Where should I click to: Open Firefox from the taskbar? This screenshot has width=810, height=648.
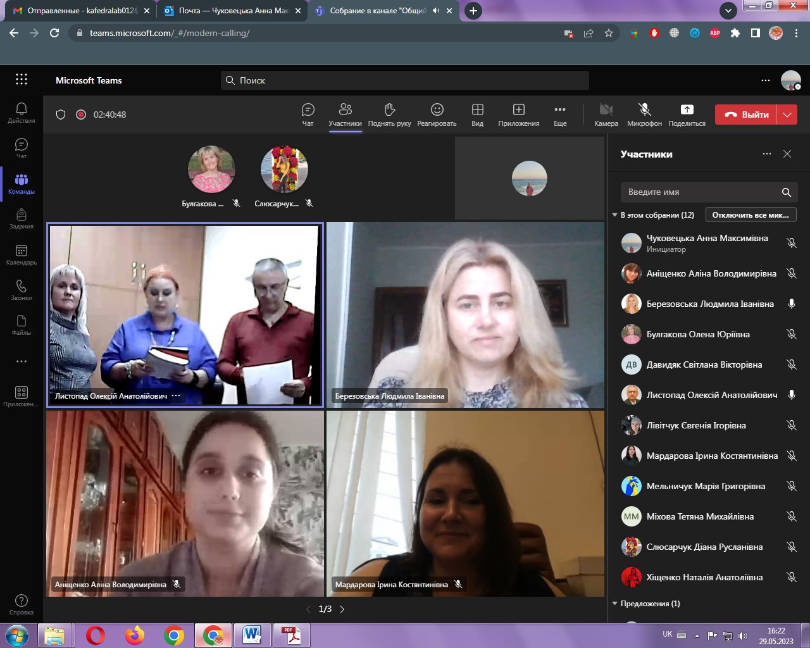(x=135, y=635)
